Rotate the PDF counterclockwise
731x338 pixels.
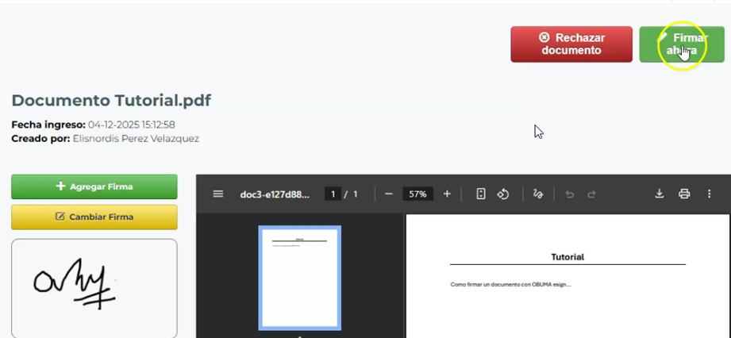click(x=503, y=194)
